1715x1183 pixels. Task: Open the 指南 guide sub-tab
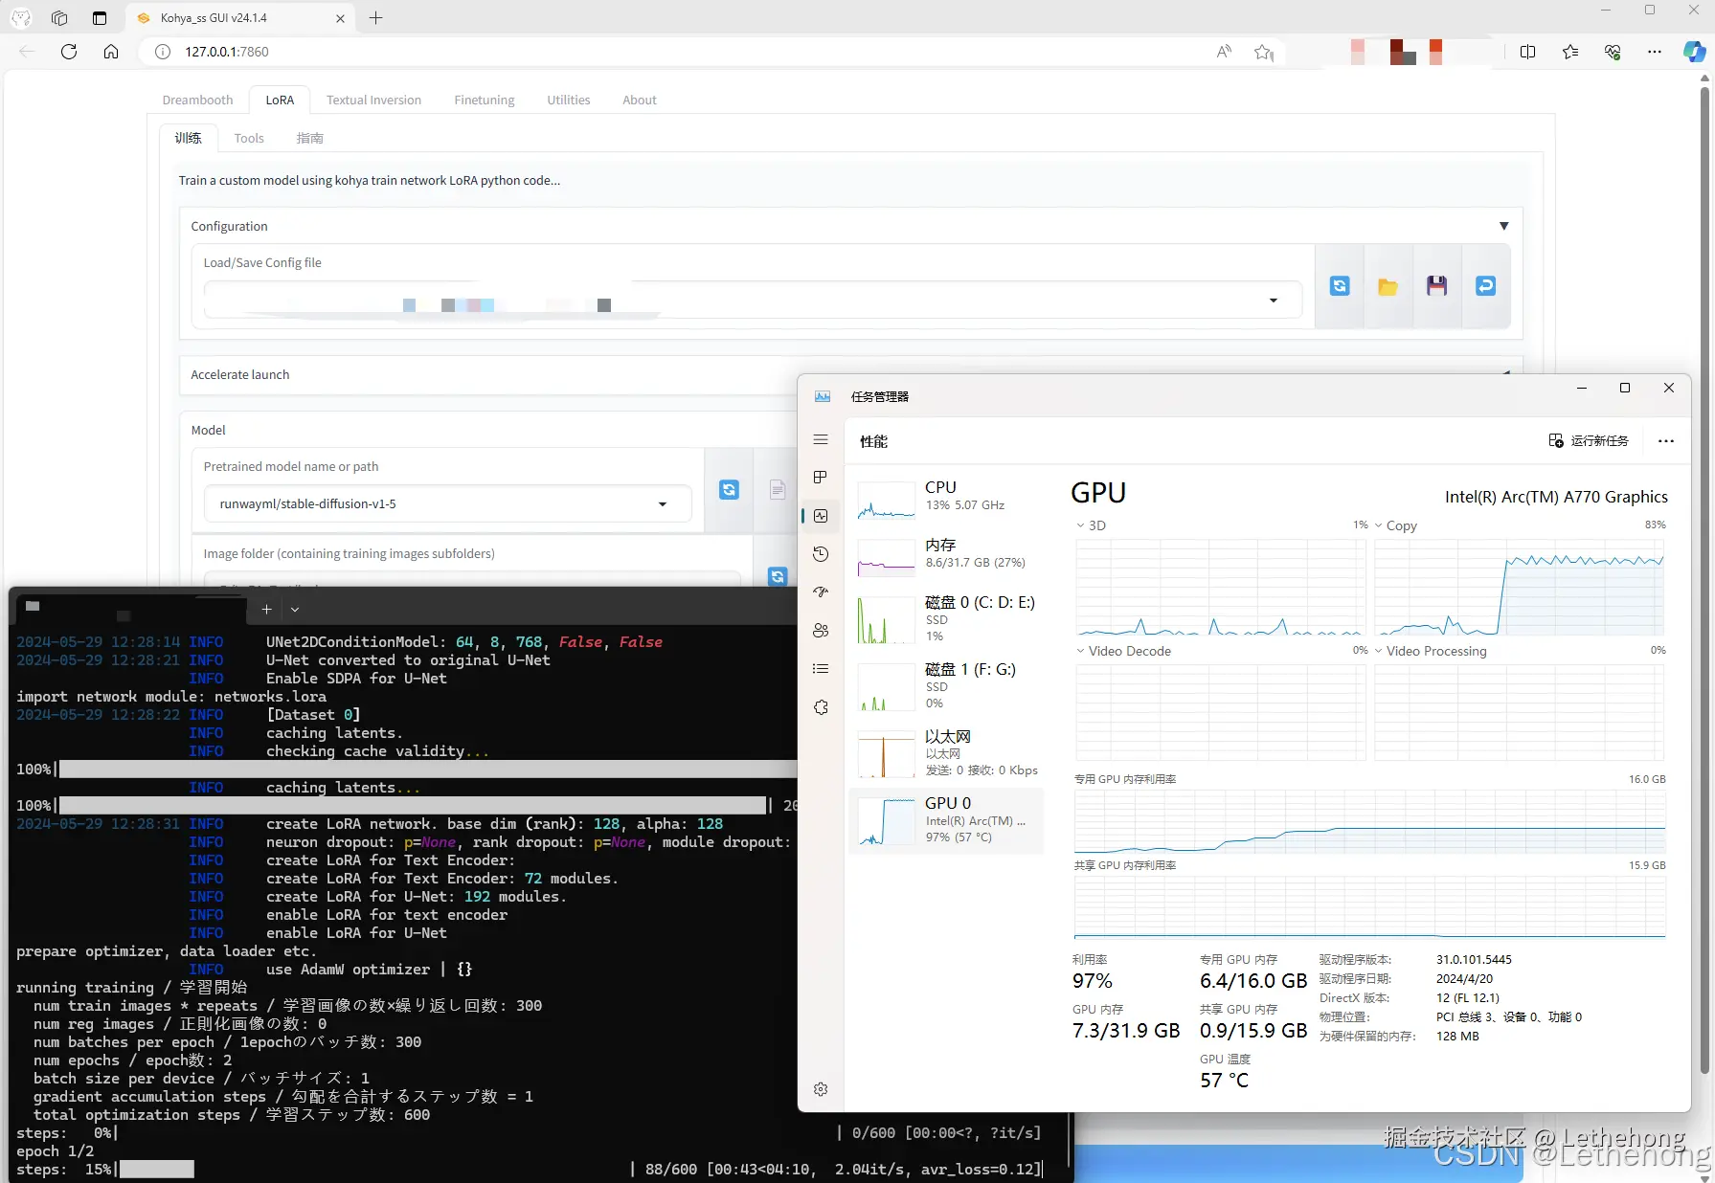(309, 138)
